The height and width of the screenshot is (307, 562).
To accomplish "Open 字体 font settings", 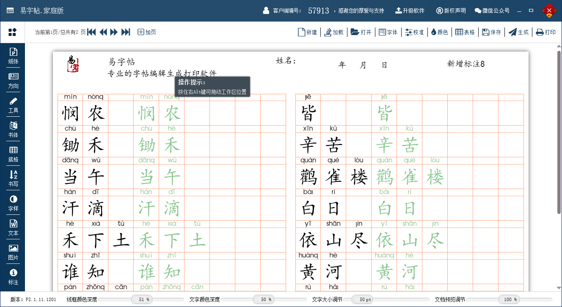I will click(x=388, y=32).
